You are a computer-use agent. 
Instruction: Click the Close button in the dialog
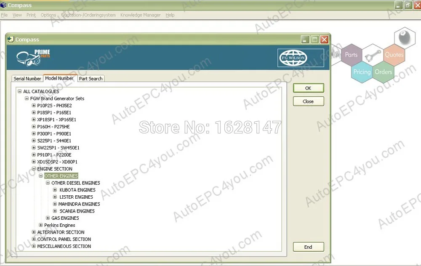click(308, 101)
